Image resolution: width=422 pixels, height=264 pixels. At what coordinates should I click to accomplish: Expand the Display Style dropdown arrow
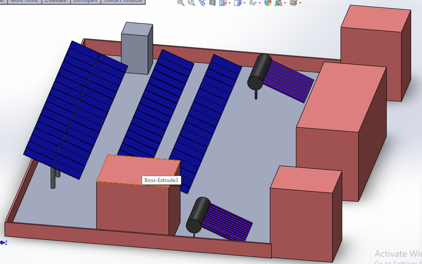[244, 3]
